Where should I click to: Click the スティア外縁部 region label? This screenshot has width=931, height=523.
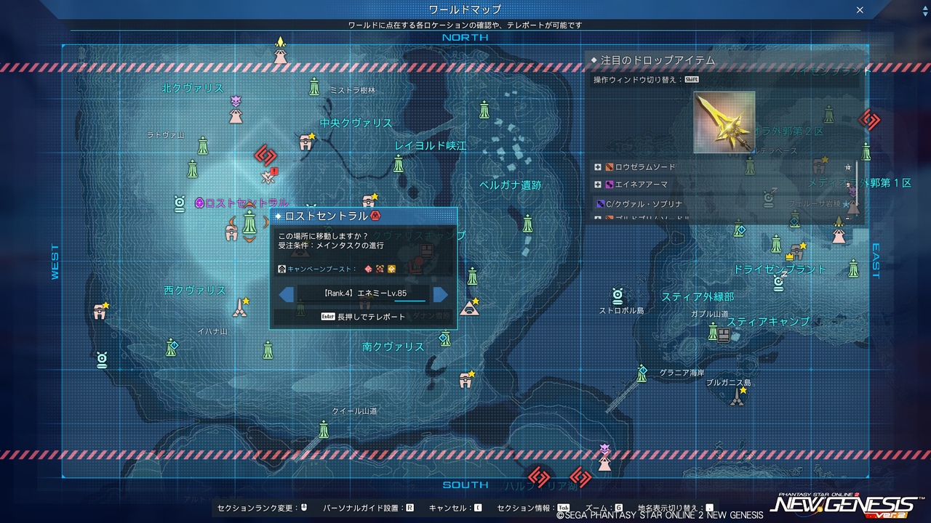pos(698,296)
